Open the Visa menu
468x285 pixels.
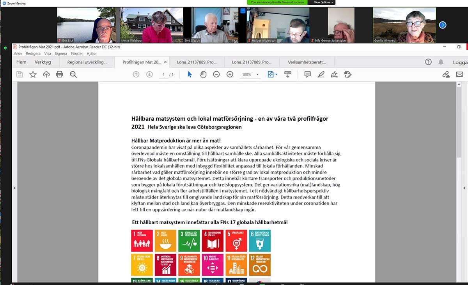tap(48, 54)
